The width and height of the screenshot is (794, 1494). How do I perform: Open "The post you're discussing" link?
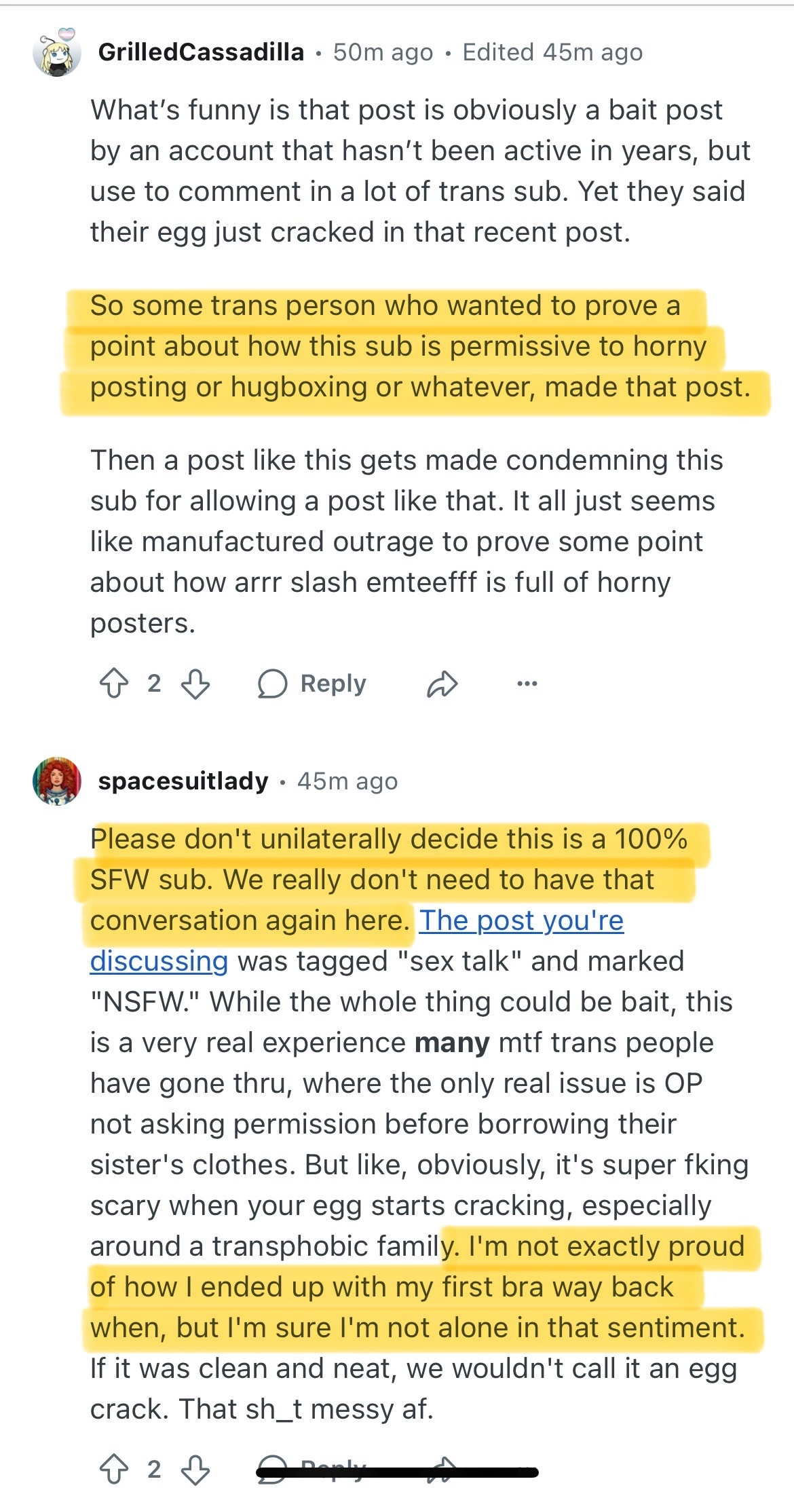click(521, 921)
